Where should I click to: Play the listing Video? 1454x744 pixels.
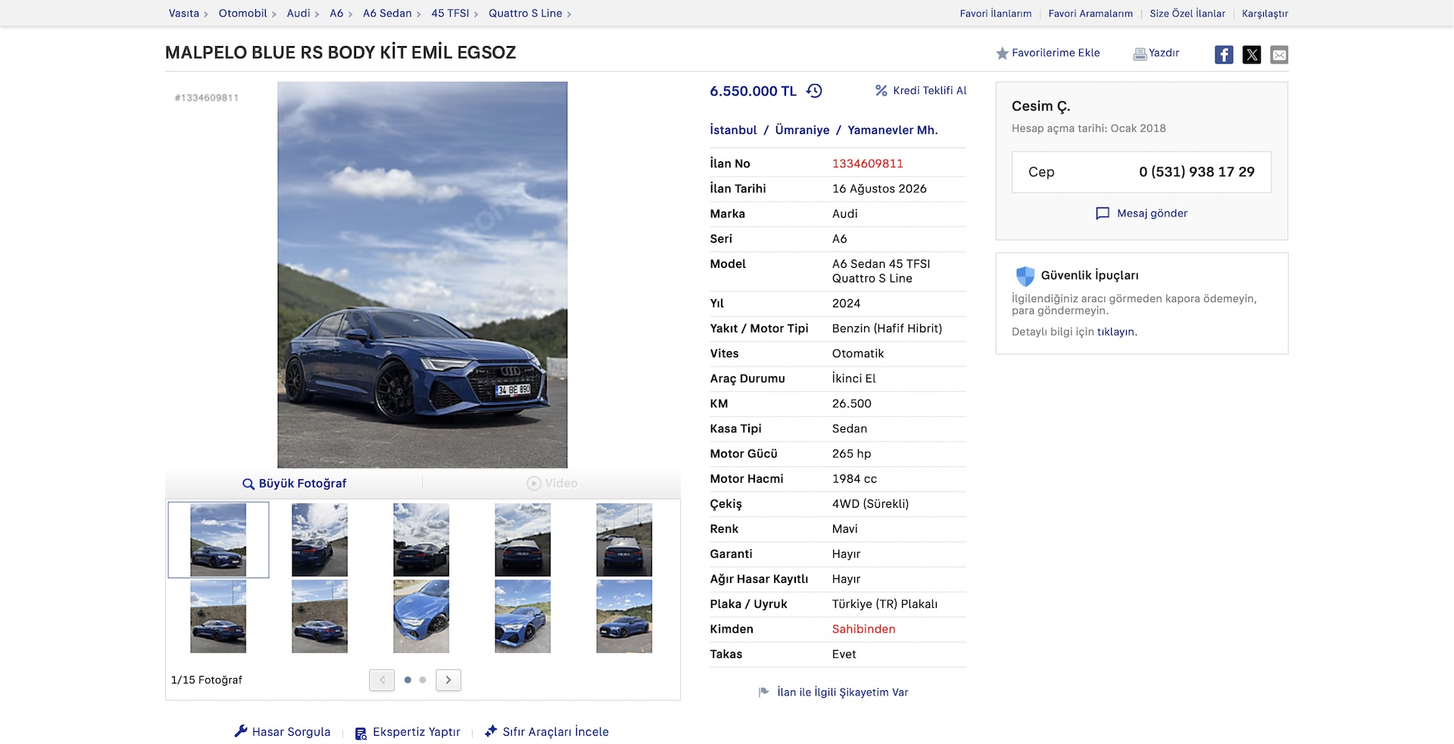click(552, 484)
